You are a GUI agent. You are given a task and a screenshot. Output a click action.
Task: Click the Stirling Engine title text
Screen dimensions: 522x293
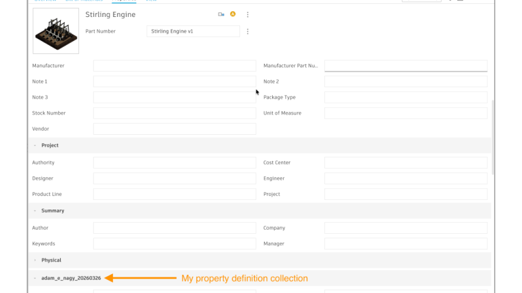(110, 14)
